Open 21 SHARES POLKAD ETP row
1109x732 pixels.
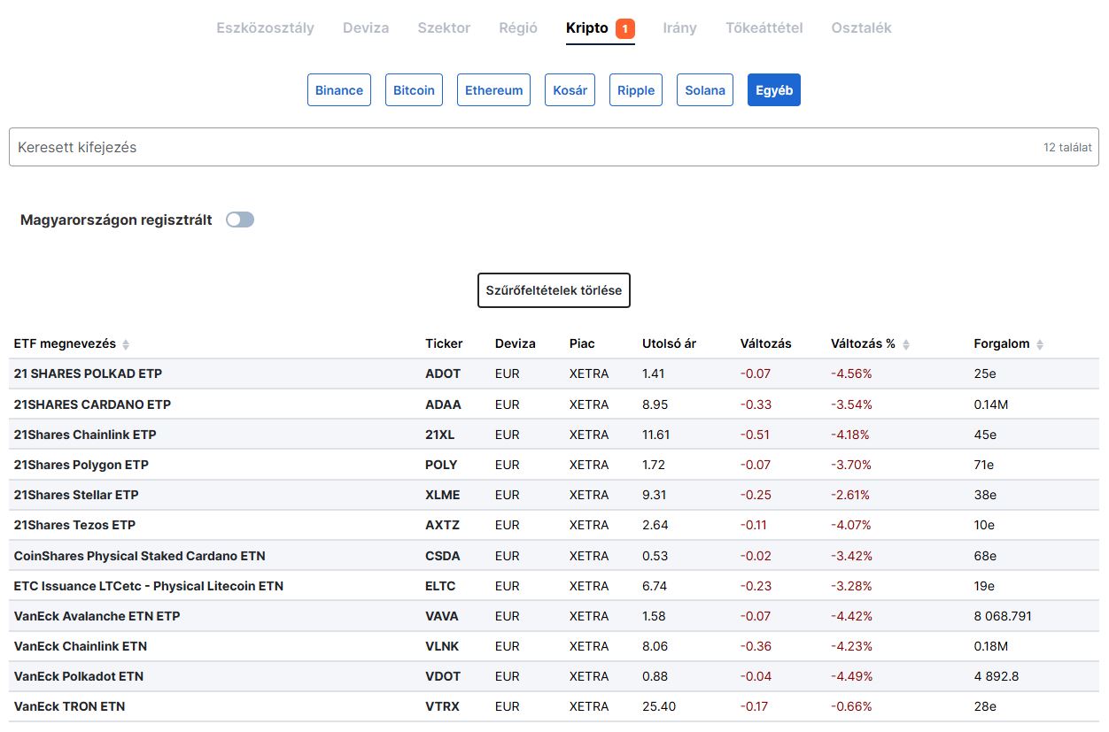[x=554, y=374]
